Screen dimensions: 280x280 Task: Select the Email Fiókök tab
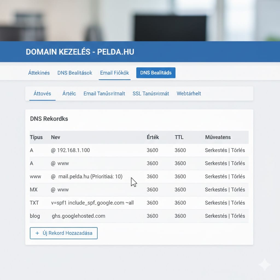coord(114,73)
